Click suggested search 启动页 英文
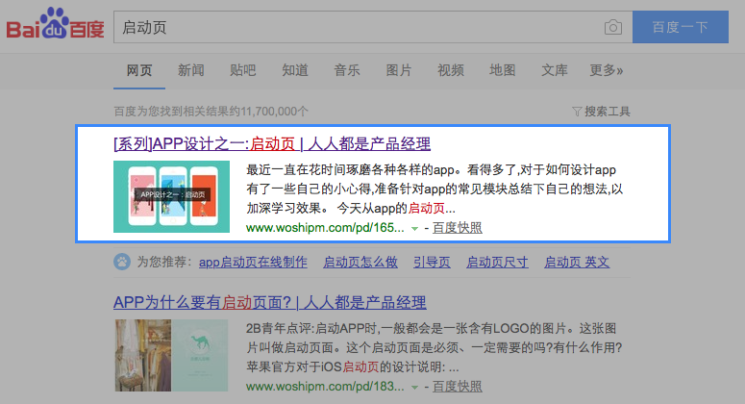This screenshot has width=745, height=404. pyautogui.click(x=577, y=262)
